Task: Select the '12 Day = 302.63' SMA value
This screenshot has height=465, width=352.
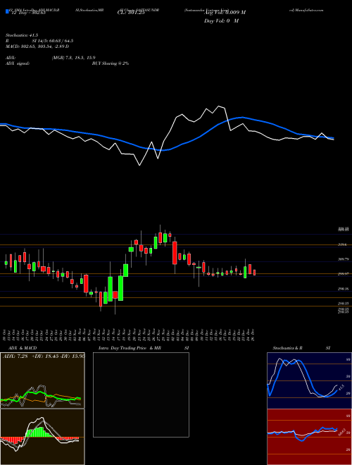Action: pyautogui.click(x=27, y=13)
